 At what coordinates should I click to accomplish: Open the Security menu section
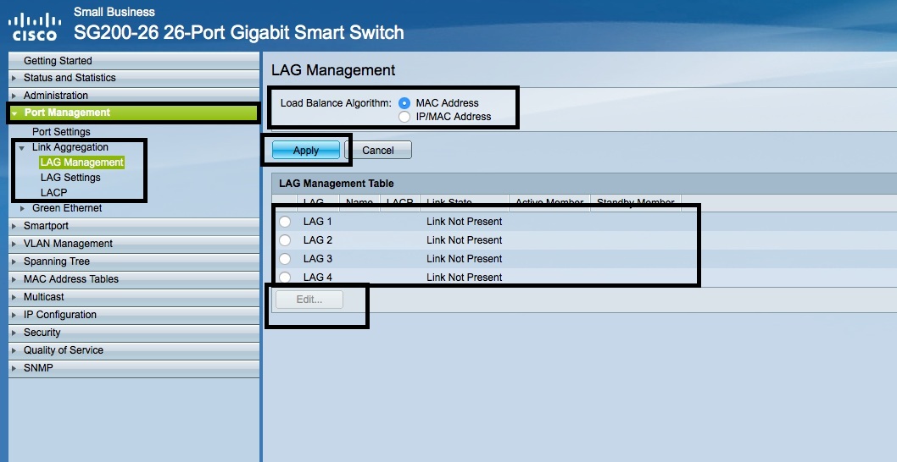pos(42,333)
